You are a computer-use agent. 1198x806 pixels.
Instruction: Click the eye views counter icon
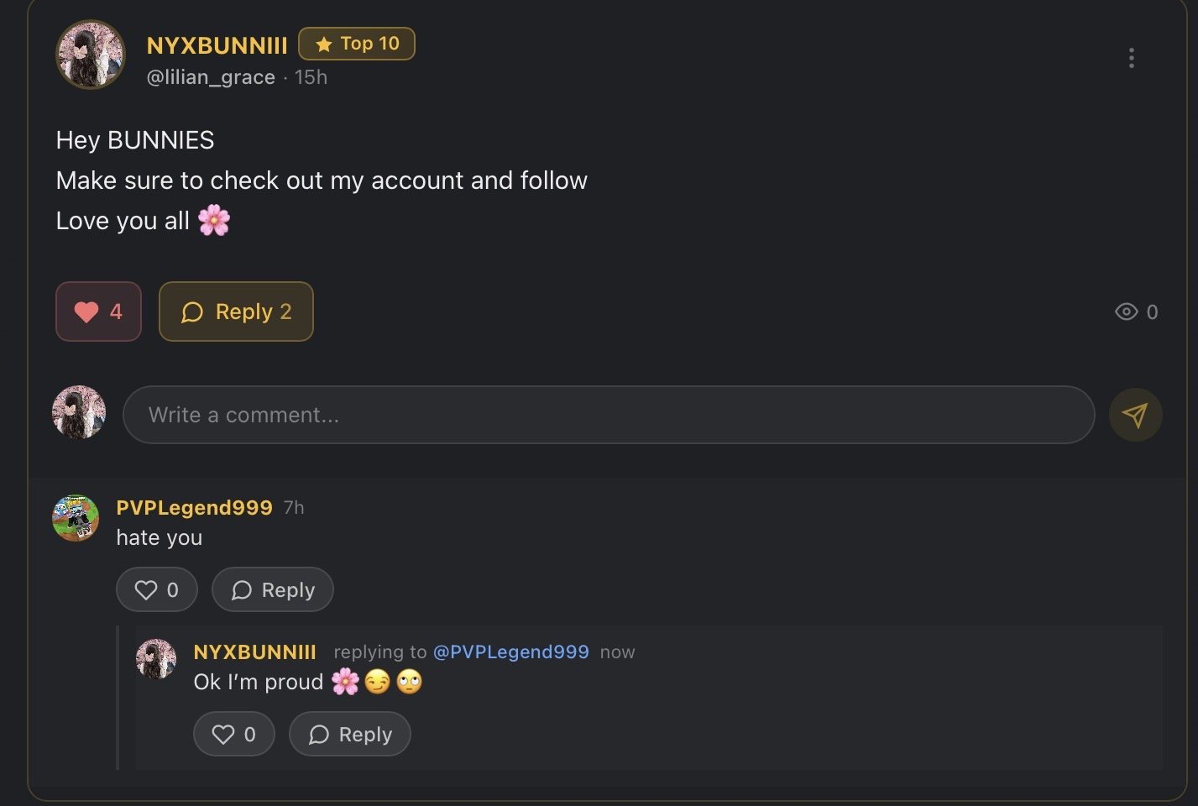pos(1126,312)
